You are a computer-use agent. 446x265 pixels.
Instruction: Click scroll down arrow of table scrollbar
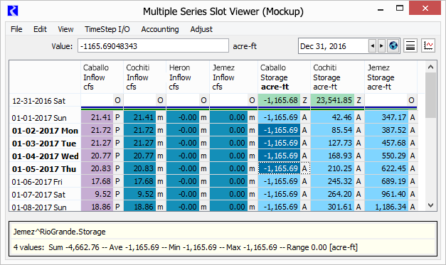[430, 205]
